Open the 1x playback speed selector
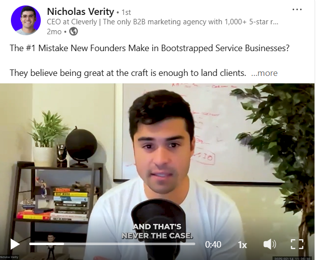The height and width of the screenshot is (260, 316). click(x=242, y=245)
